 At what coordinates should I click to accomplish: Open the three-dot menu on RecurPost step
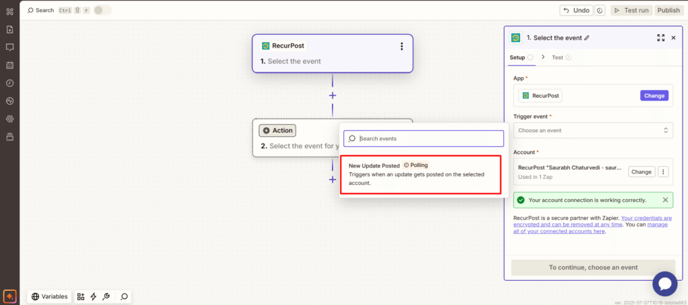coord(402,46)
